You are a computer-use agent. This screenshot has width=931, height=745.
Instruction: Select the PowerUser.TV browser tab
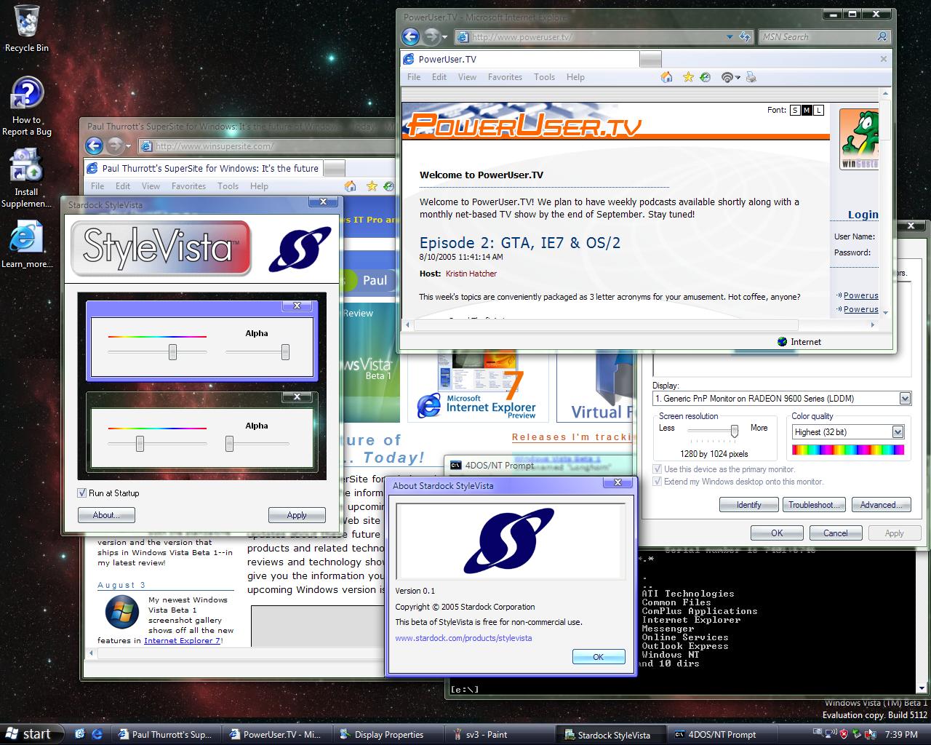tap(520, 59)
